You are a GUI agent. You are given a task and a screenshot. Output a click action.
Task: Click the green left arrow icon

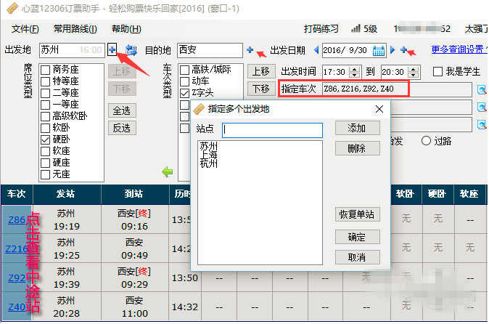coord(168,171)
